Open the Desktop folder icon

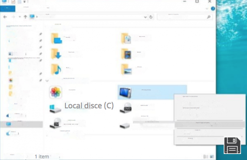click(x=56, y=38)
